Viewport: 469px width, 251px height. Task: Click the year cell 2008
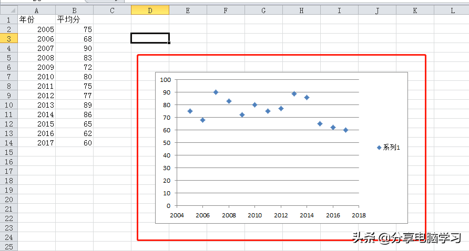(x=36, y=58)
